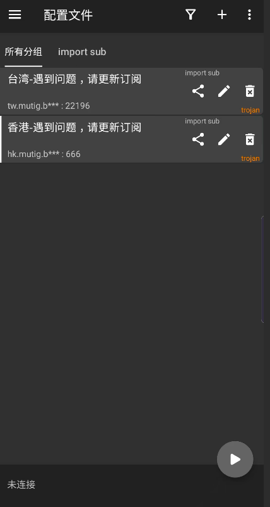Viewport: 270px width, 507px height.
Task: Click the hk.mutig.b*** : 666 address
Action: 44,154
